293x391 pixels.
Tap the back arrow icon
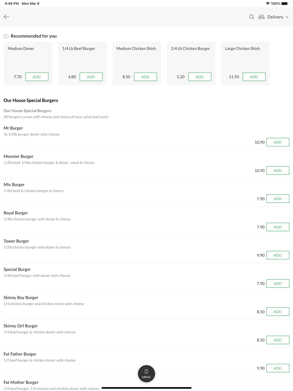[x=7, y=17]
